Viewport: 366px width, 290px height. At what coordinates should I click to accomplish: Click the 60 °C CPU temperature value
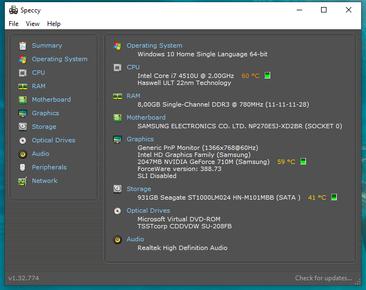click(x=251, y=76)
